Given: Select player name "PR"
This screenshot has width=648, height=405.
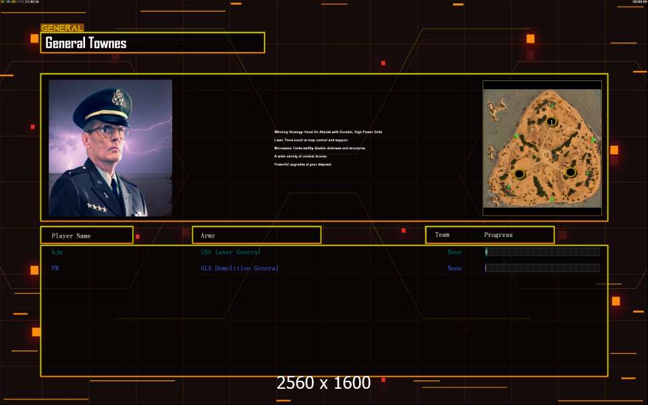Looking at the screenshot, I should coord(55,268).
